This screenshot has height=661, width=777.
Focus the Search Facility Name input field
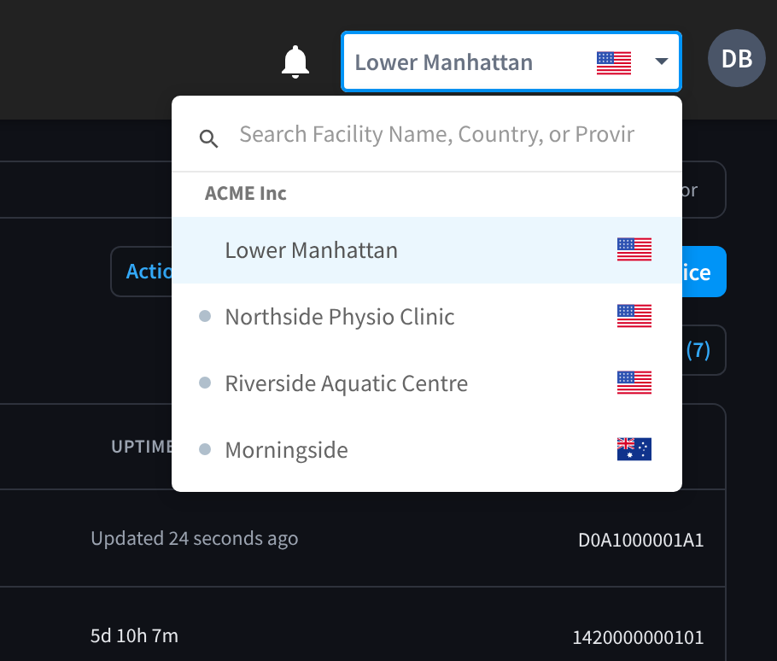(x=436, y=134)
